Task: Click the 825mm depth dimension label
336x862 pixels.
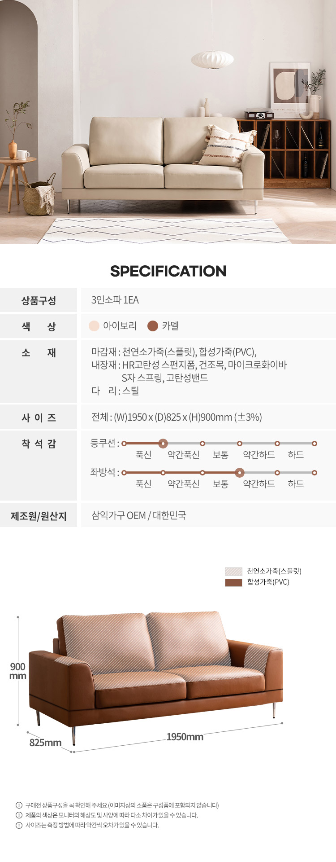Action: click(x=45, y=743)
